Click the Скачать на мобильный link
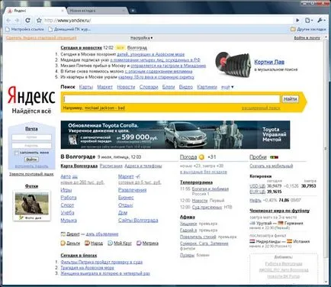 [272, 166]
